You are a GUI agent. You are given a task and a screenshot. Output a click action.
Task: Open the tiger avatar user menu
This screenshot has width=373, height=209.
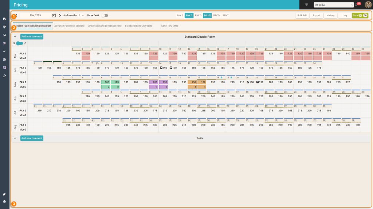(368, 4)
